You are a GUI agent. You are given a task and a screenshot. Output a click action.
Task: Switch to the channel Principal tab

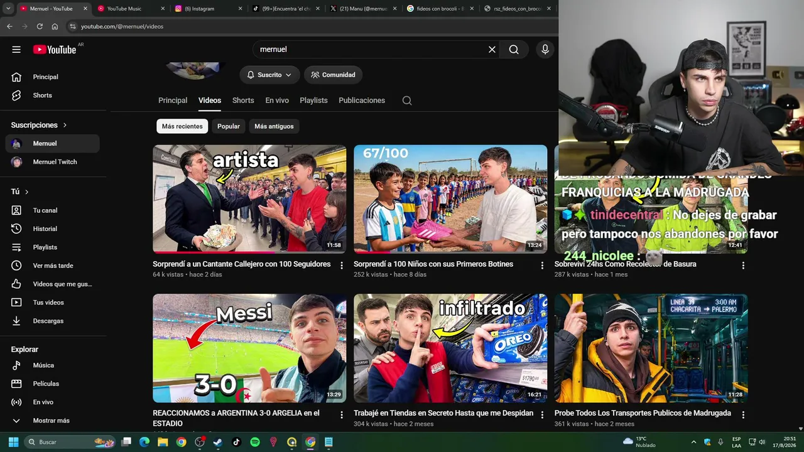[173, 100]
